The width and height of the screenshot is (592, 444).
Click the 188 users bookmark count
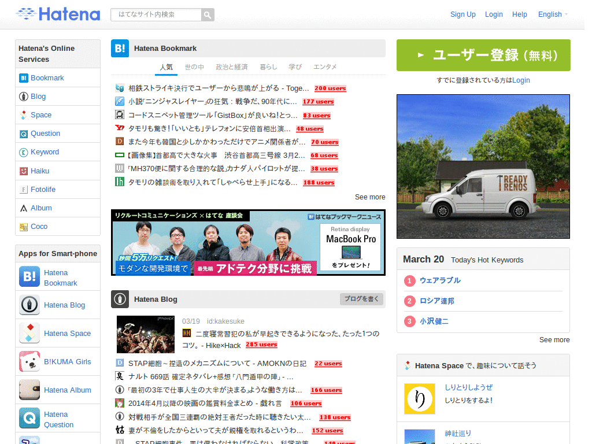tap(319, 183)
